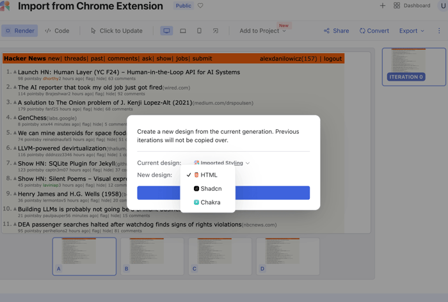Click the 'past' nav link
Screen dimensions: 448x302
coord(97,59)
